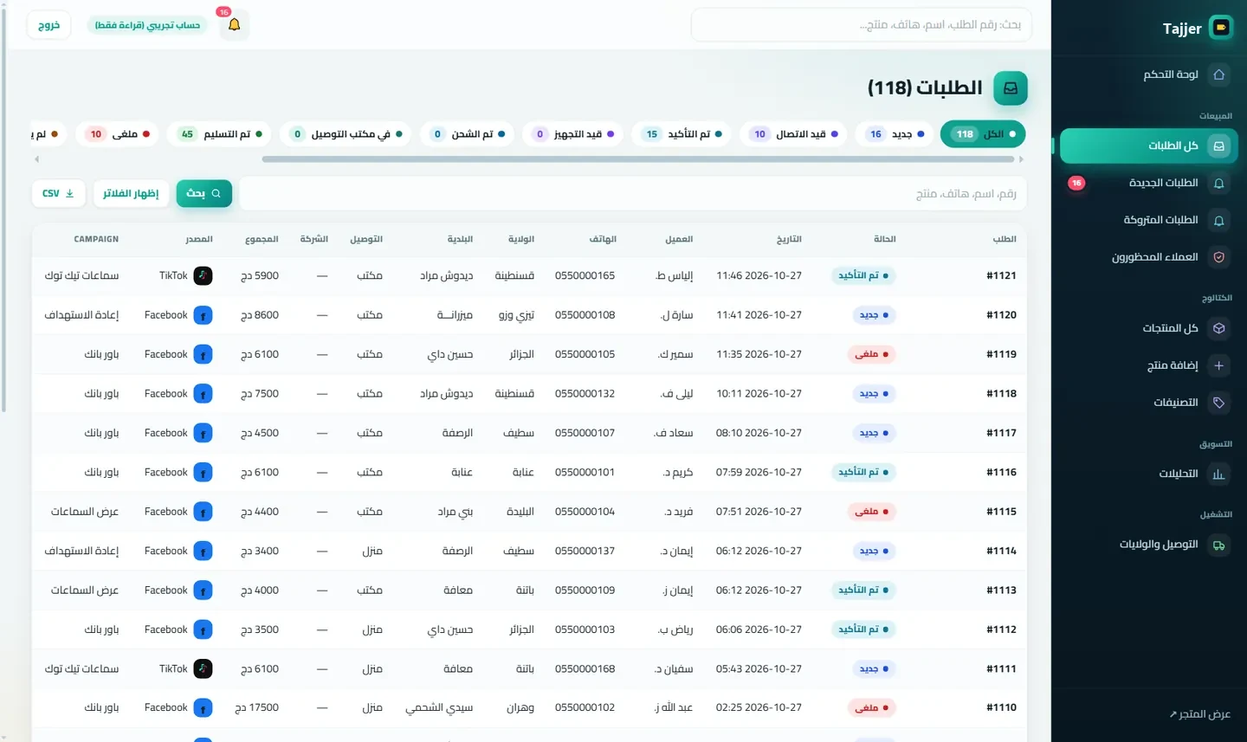1247x742 pixels.
Task: Click the تم التأكيد badge on order #1113
Action: tap(863, 590)
